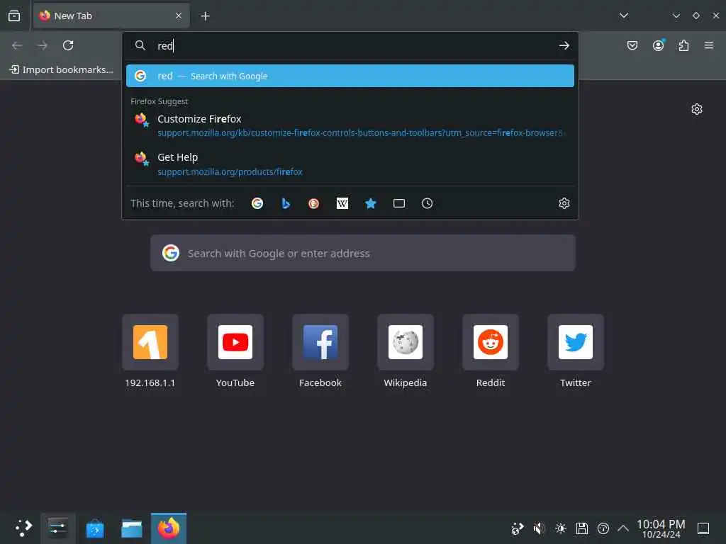Open the KDE application launcher
Screen dimensions: 726x544
tap(23, 528)
